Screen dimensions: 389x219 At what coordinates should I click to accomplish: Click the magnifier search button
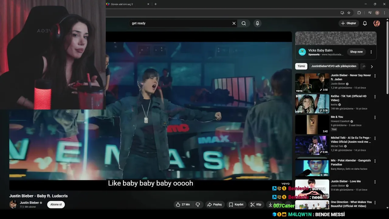pyautogui.click(x=244, y=23)
